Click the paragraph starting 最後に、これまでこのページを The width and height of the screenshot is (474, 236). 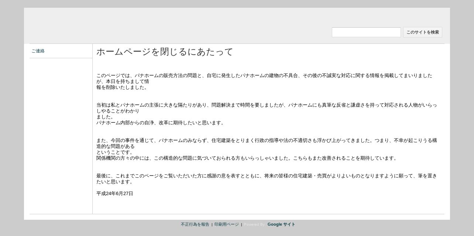[267, 179]
